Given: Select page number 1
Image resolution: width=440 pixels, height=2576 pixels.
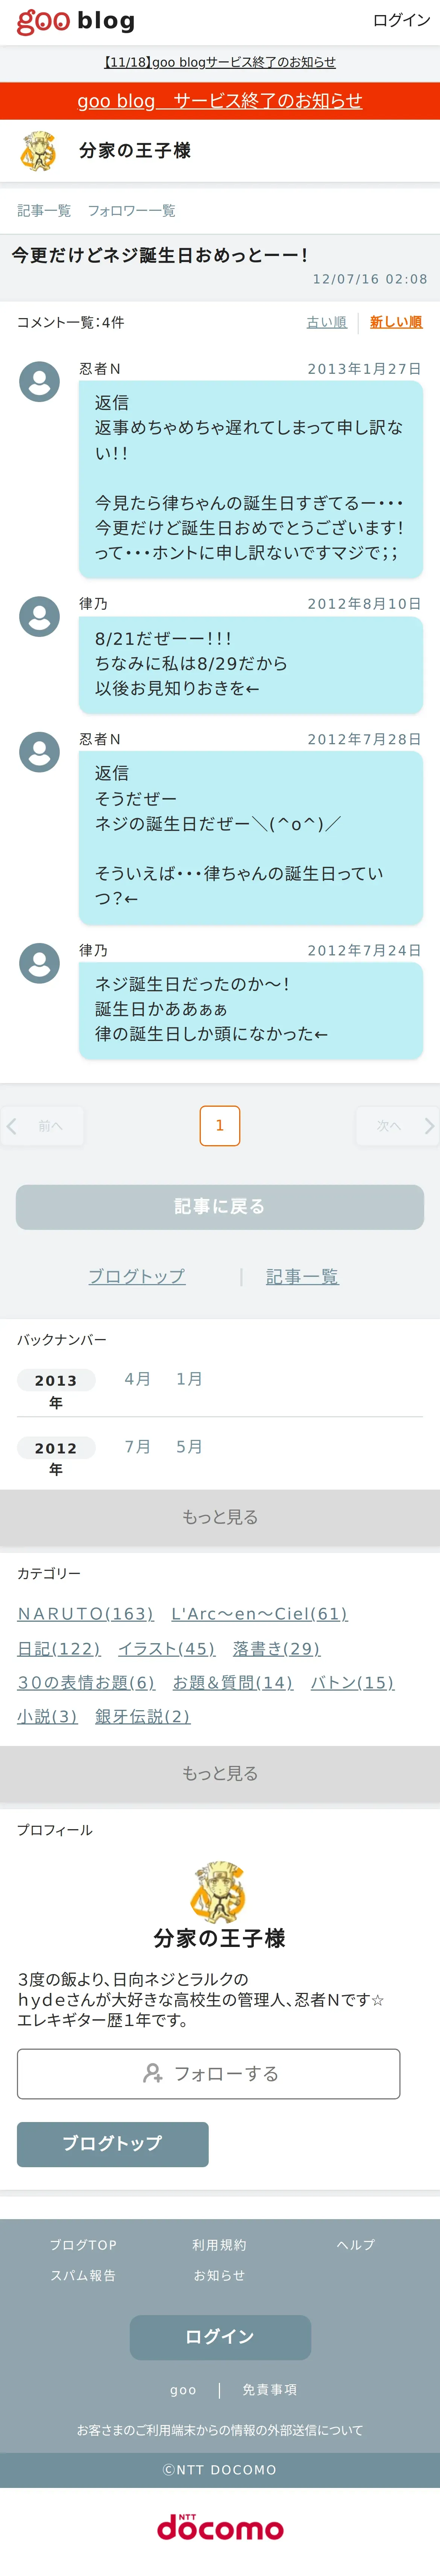Looking at the screenshot, I should (220, 1126).
